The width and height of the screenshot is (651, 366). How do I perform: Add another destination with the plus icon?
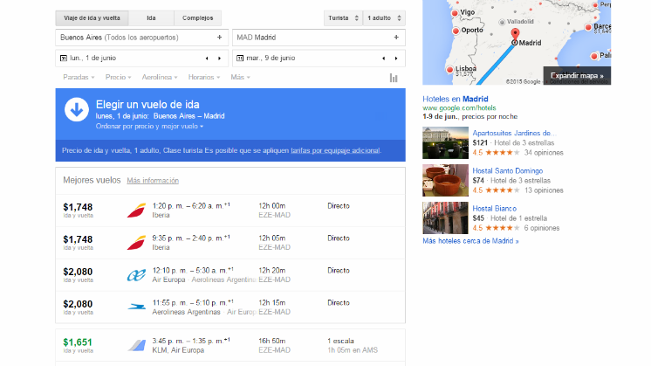(x=396, y=38)
